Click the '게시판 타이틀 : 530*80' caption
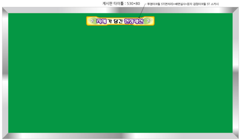Image resolution: width=240 pixels, height=140 pixels. coord(121,3)
